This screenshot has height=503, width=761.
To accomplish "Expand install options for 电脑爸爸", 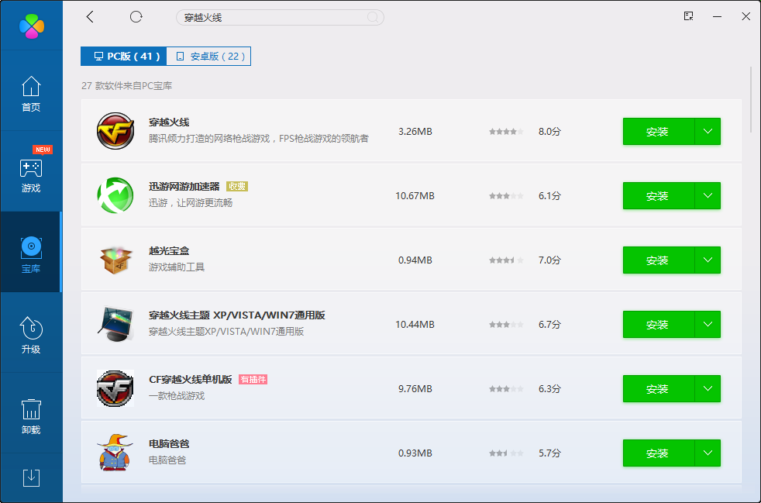I will 708,453.
